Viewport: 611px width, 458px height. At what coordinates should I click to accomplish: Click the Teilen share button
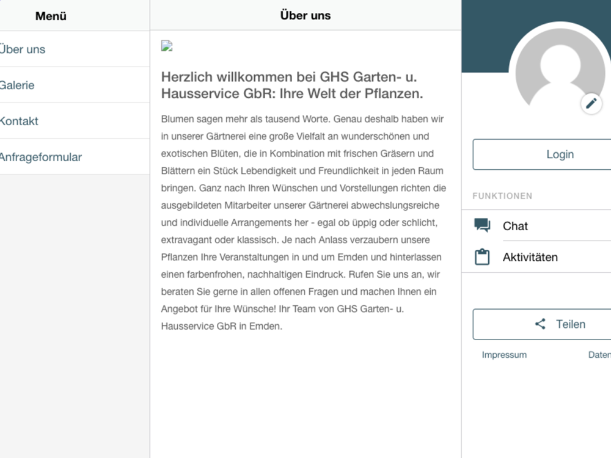(542, 324)
